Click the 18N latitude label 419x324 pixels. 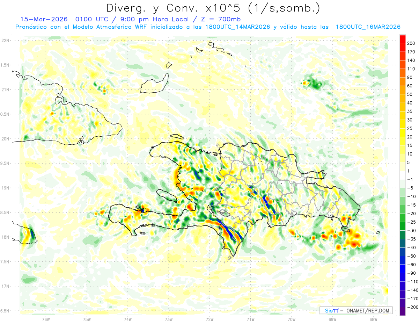tap(6, 237)
